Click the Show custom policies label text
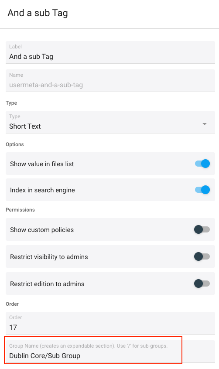The image size is (219, 369). pyautogui.click(x=42, y=230)
